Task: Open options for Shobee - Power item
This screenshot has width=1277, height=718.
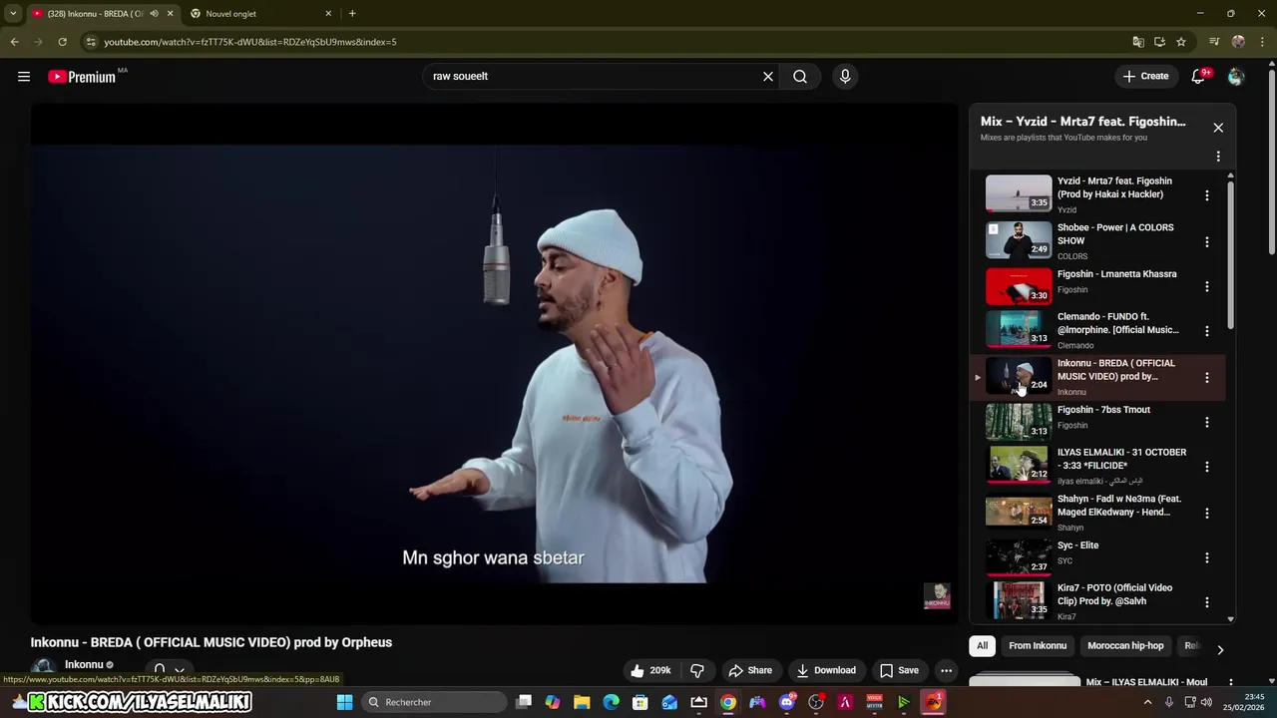Action: pyautogui.click(x=1207, y=242)
